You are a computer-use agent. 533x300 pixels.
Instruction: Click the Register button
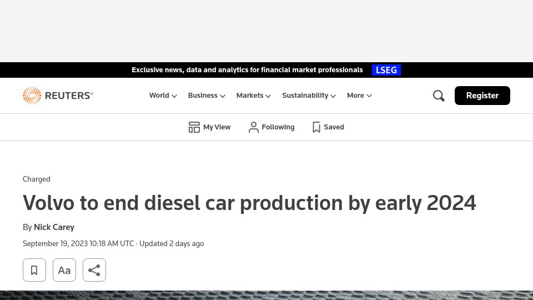[482, 96]
